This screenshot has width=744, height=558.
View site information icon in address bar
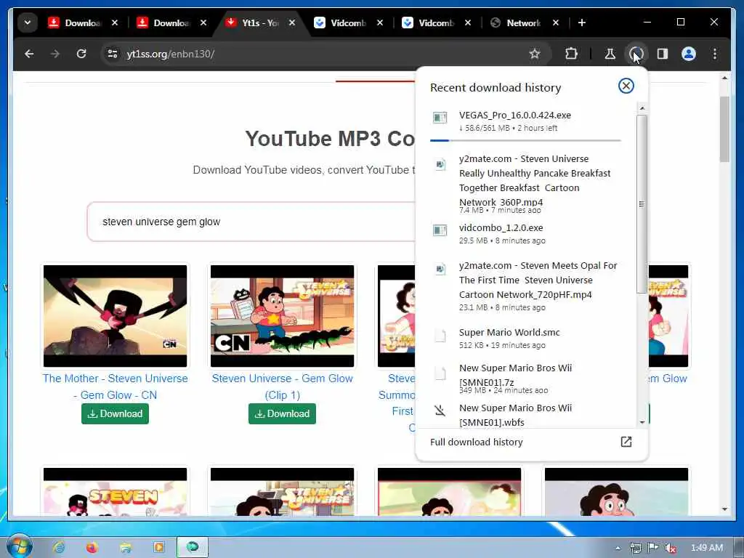point(113,54)
